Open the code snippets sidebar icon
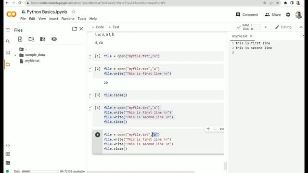Viewport: 308px width, 173px height. tap(8, 146)
